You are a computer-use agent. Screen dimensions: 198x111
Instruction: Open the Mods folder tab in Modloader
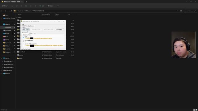click(25, 33)
